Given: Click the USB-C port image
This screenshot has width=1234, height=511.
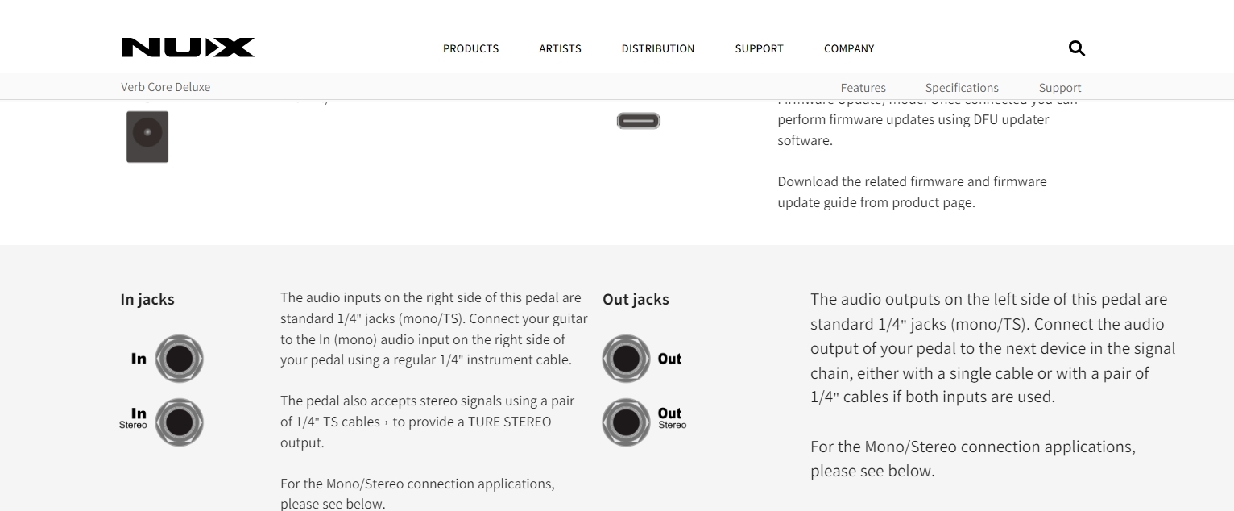Looking at the screenshot, I should pyautogui.click(x=638, y=121).
